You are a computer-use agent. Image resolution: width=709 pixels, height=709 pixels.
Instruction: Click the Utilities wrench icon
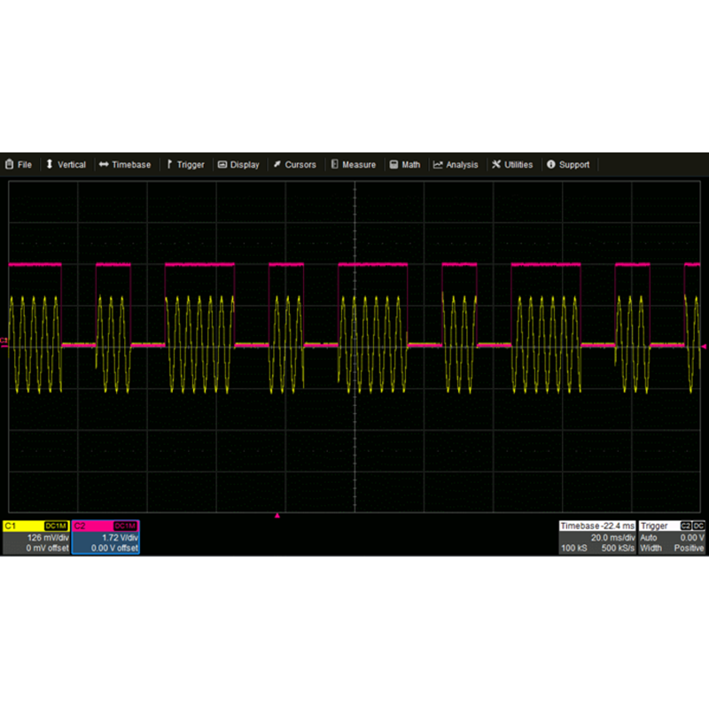coord(497,165)
